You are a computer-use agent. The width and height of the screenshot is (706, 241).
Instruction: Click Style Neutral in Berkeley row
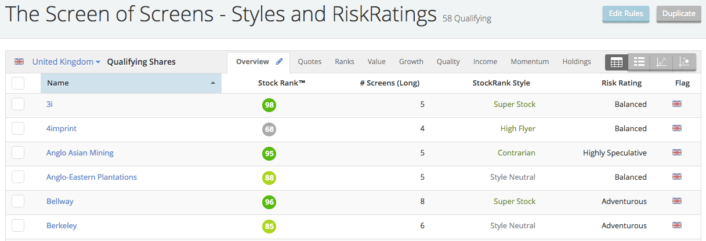(513, 226)
